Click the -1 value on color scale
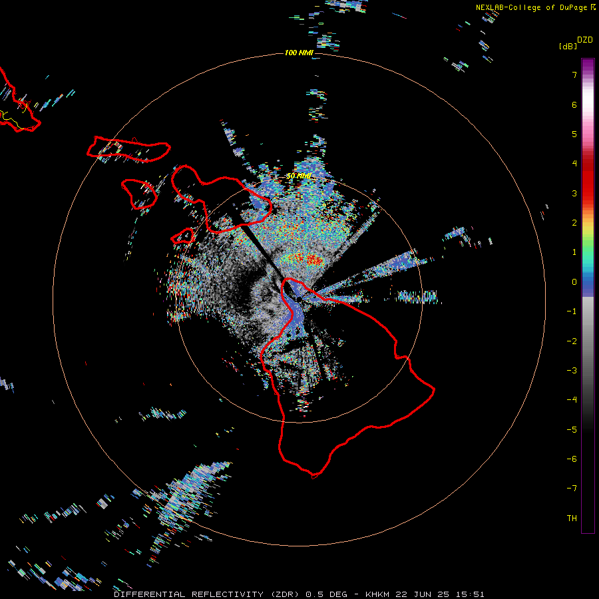Viewport: 599px width, 599px height. pyautogui.click(x=572, y=311)
